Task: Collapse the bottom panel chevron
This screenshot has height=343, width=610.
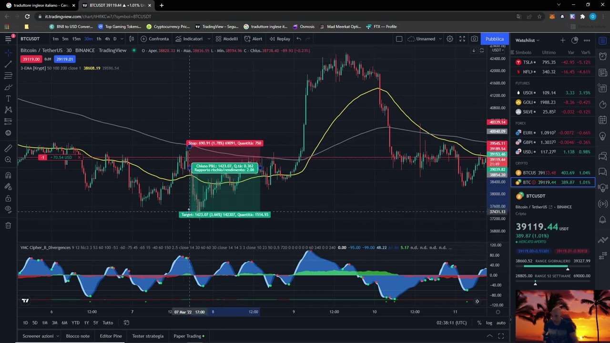Action: pyautogui.click(x=489, y=336)
